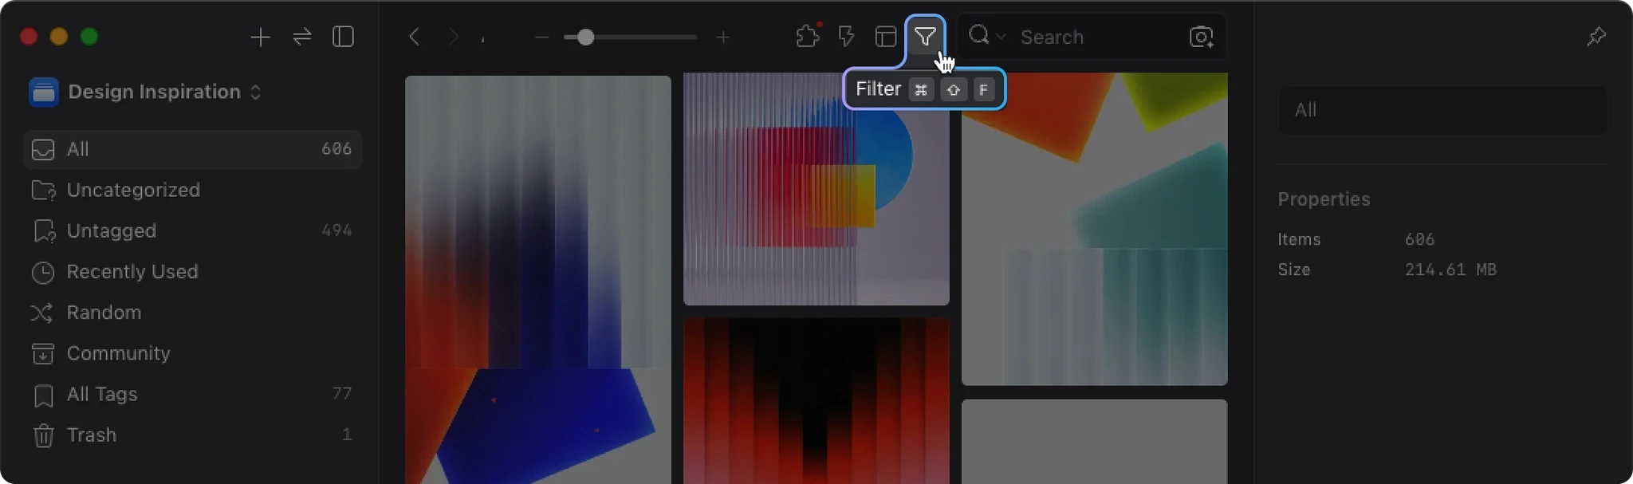
Task: Click the thumbnail zoom slider handle
Action: 585,37
